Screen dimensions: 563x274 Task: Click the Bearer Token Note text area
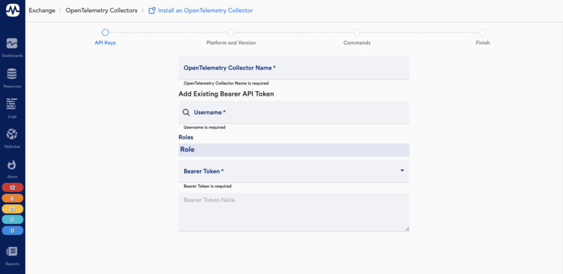pos(294,212)
